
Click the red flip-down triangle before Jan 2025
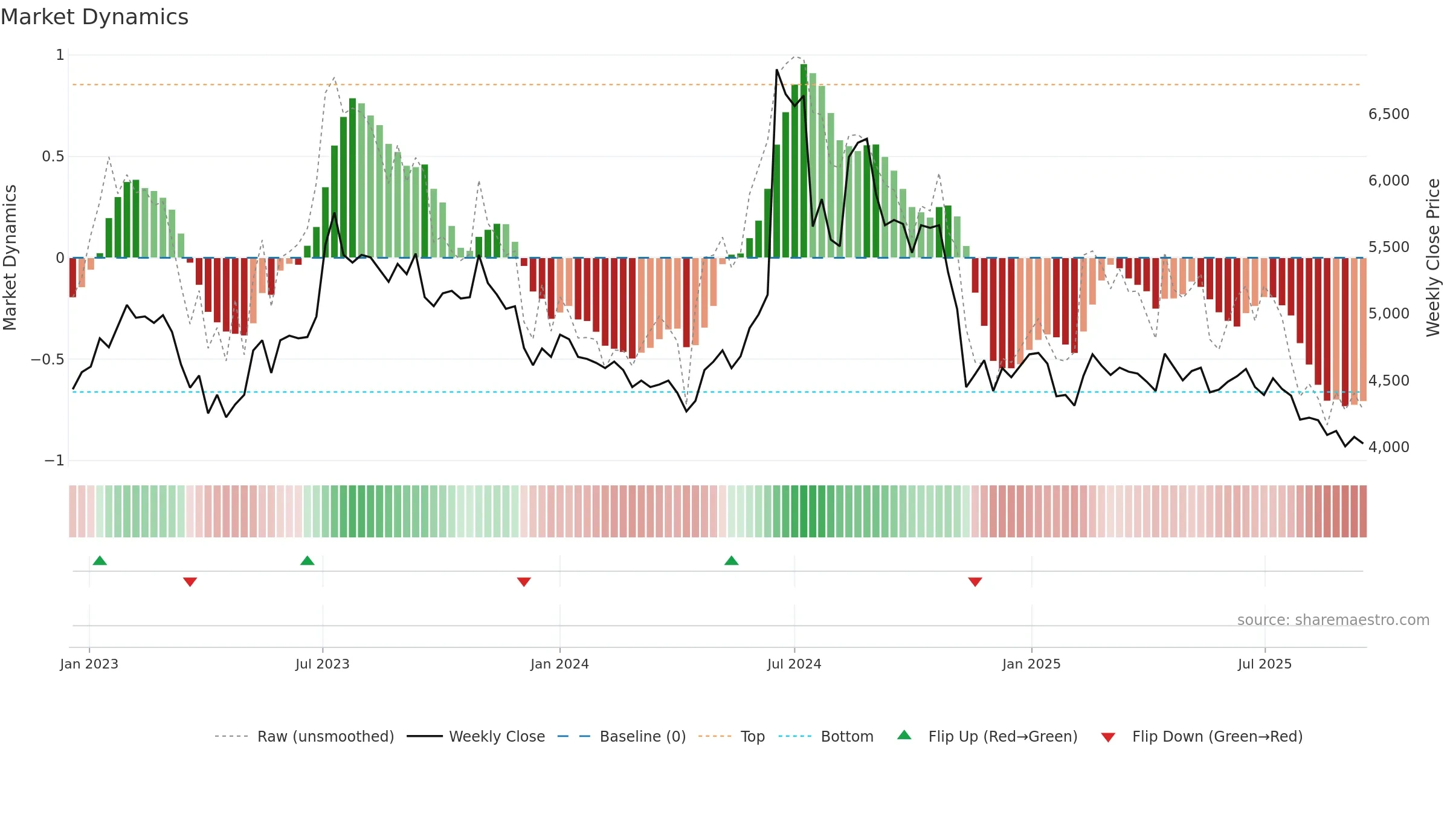point(975,581)
